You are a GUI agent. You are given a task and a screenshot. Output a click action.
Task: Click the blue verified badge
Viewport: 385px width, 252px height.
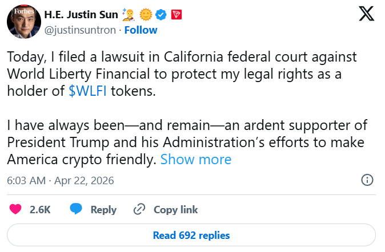tap(161, 14)
